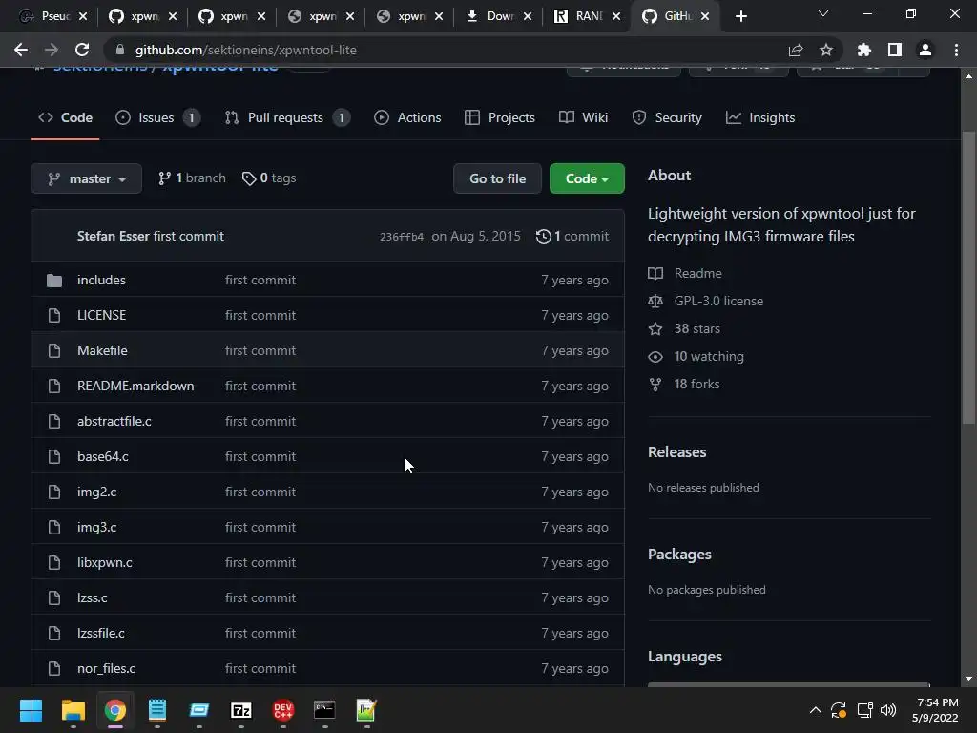Image resolution: width=977 pixels, height=733 pixels.
Task: Open the Makefile
Action: click(102, 350)
